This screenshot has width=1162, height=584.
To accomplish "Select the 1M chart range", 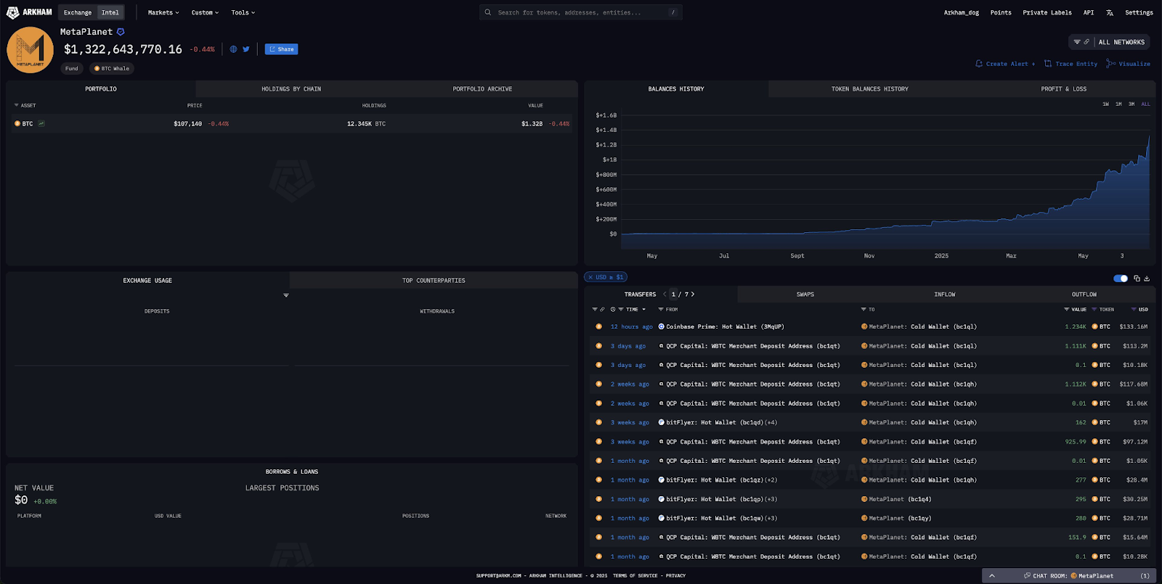I will 1118,104.
